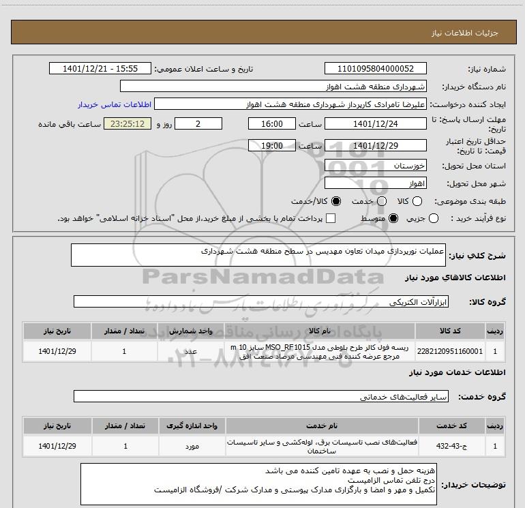
Task: Click the announcement date field 1401/12/21 - 15:55
Action: (x=100, y=68)
